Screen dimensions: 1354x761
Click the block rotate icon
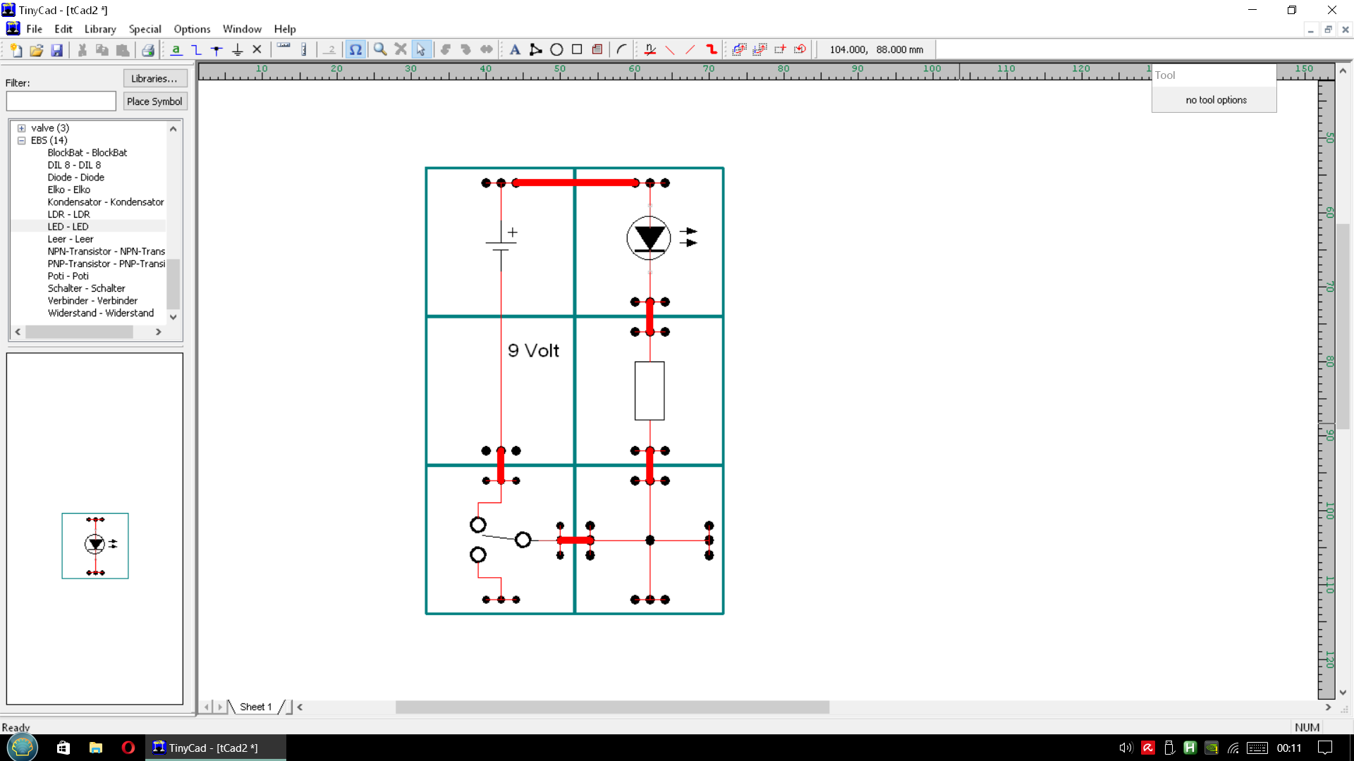click(800, 50)
